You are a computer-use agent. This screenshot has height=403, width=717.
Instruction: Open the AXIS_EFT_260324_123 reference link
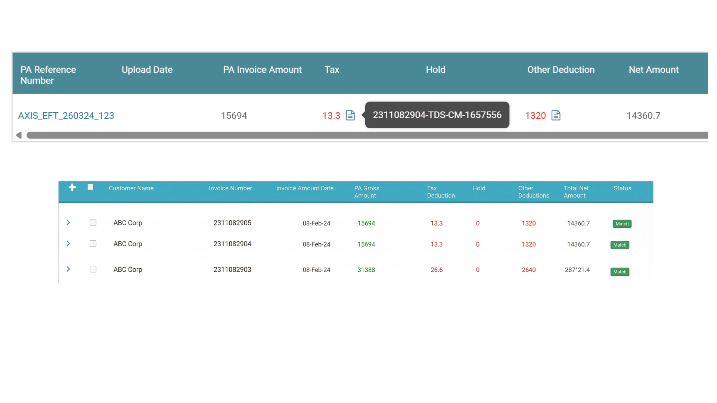pyautogui.click(x=66, y=116)
